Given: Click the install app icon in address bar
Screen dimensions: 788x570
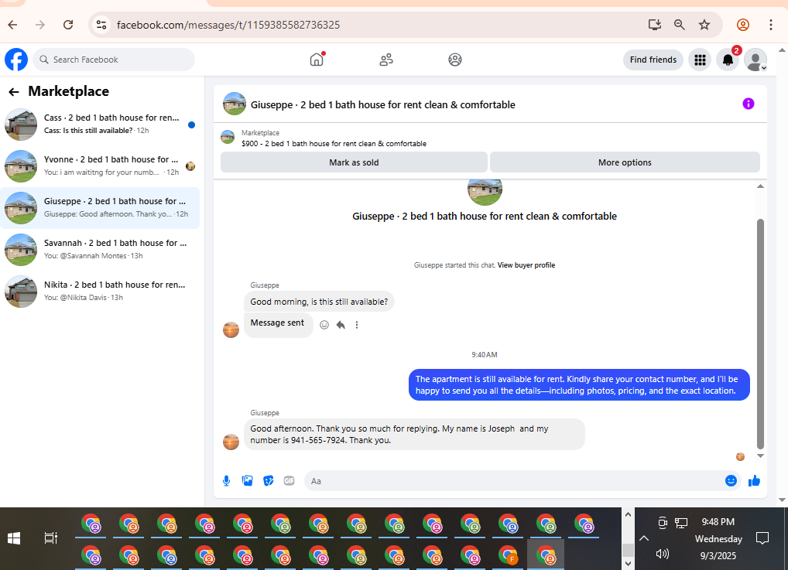Looking at the screenshot, I should tap(654, 25).
